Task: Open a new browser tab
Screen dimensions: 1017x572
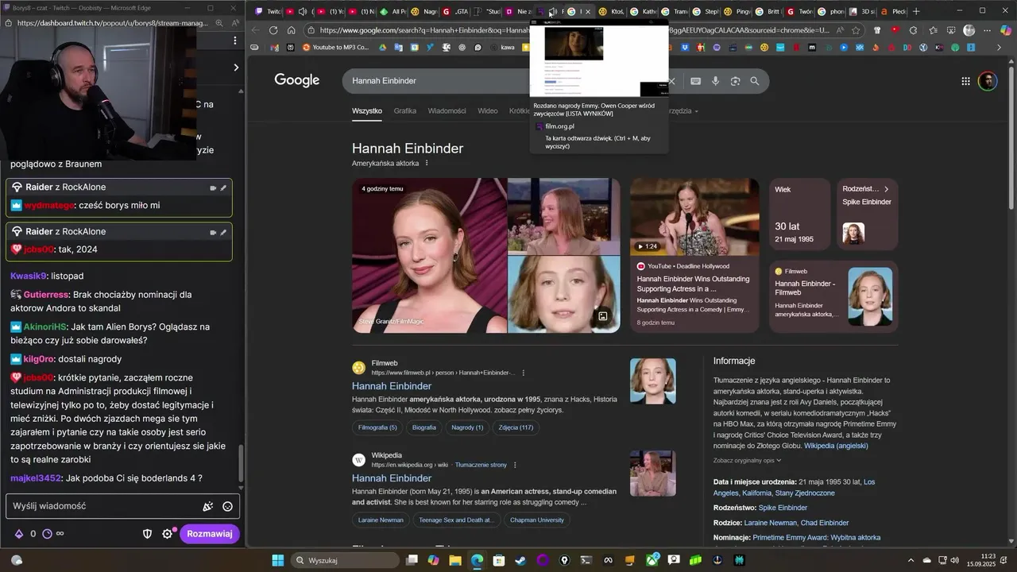Action: coord(916,11)
